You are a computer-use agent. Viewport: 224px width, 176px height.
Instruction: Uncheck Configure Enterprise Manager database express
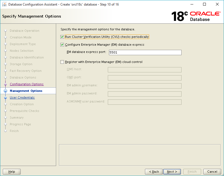click(x=62, y=45)
